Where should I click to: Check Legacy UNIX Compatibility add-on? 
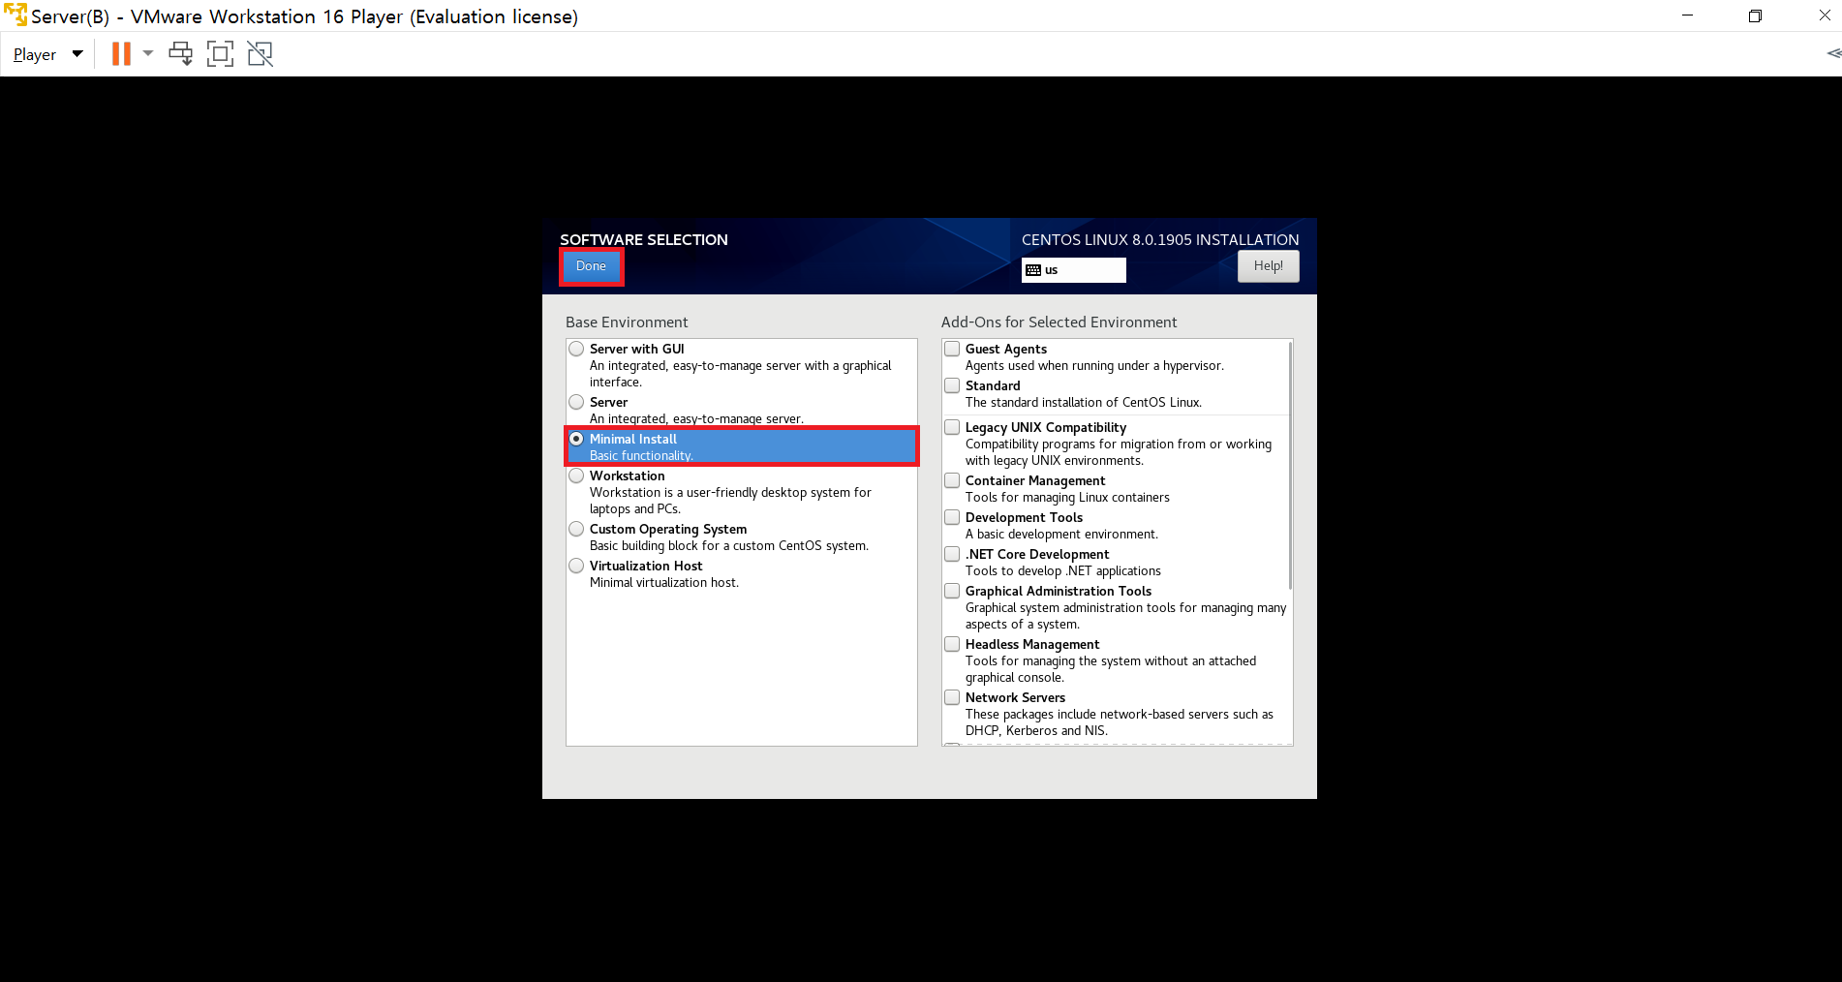(952, 427)
